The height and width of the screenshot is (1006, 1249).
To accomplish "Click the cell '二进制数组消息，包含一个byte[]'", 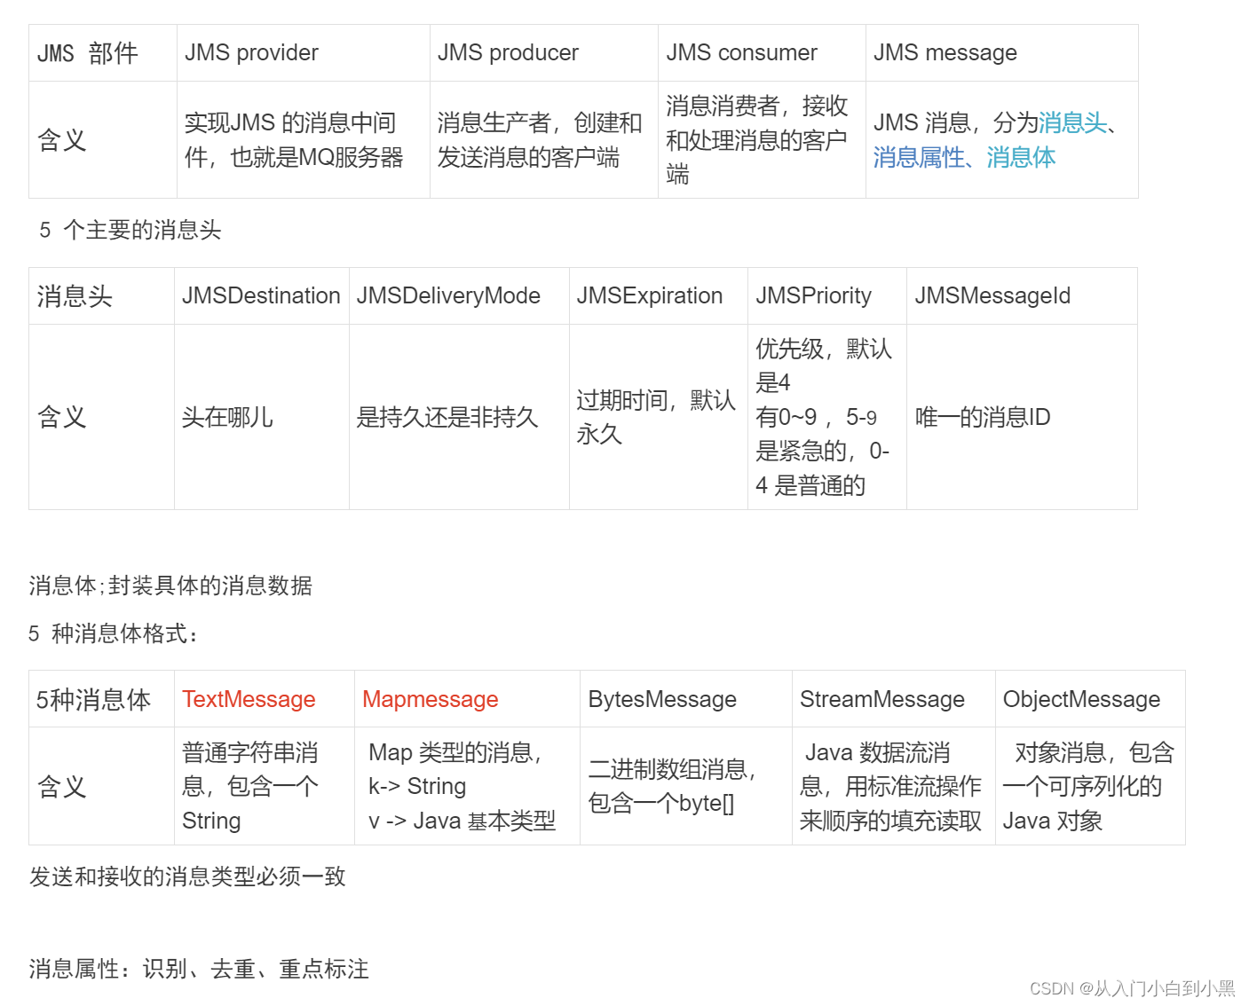I will (686, 786).
